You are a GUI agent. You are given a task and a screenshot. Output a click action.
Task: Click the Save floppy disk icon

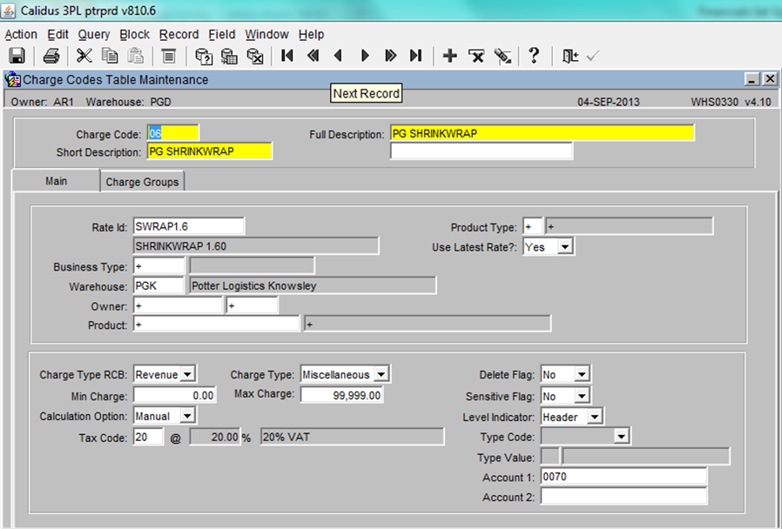click(17, 56)
